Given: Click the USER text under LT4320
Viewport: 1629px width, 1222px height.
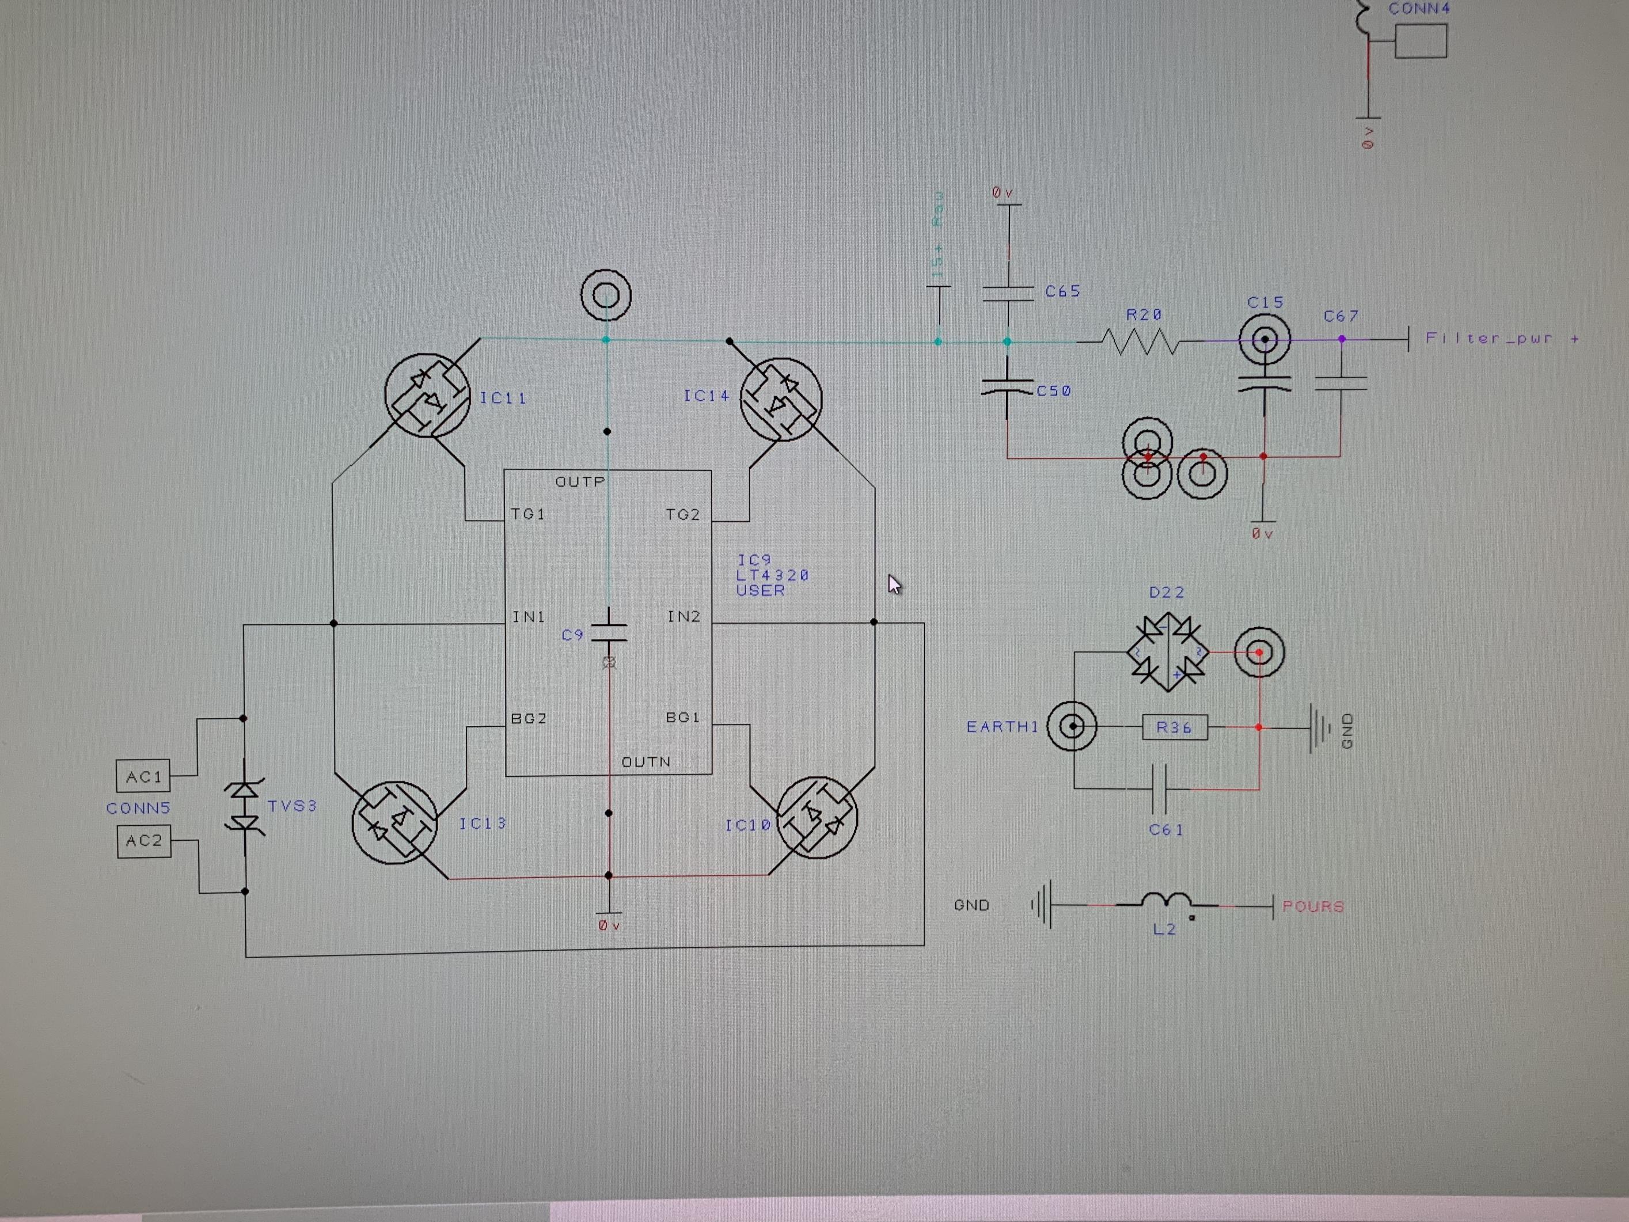Looking at the screenshot, I should [761, 591].
